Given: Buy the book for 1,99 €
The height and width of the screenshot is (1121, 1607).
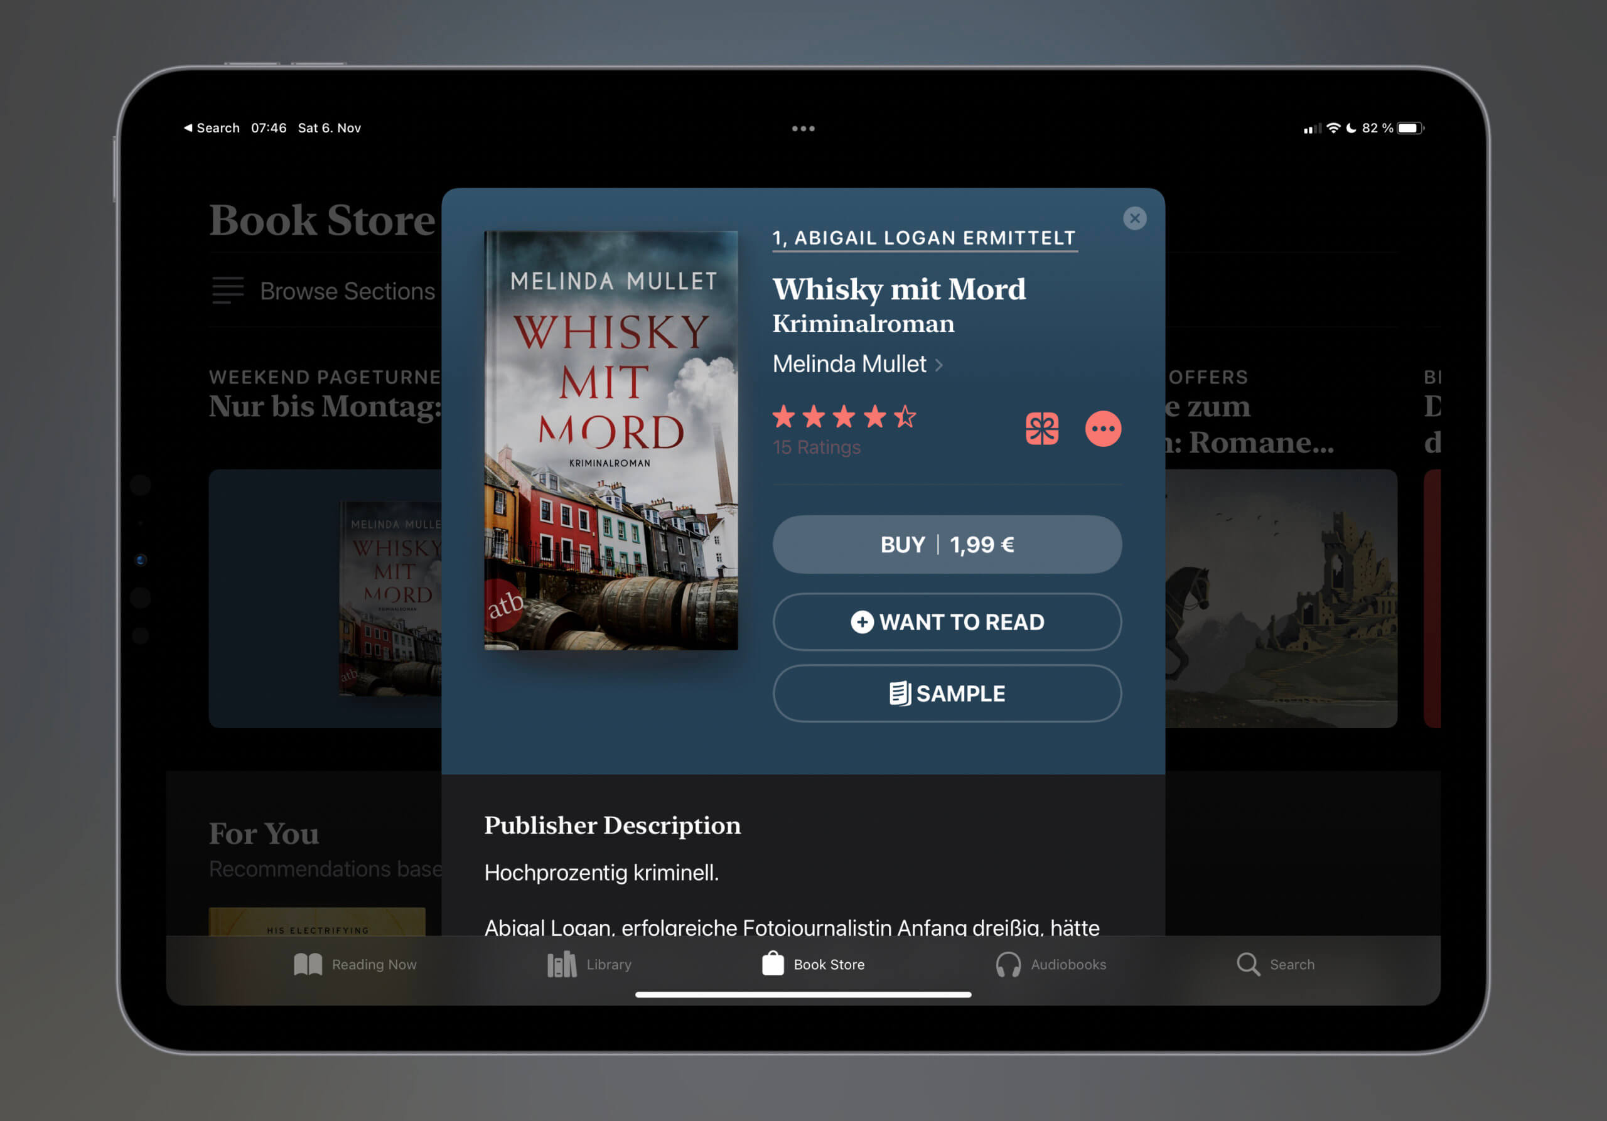Looking at the screenshot, I should coord(947,544).
